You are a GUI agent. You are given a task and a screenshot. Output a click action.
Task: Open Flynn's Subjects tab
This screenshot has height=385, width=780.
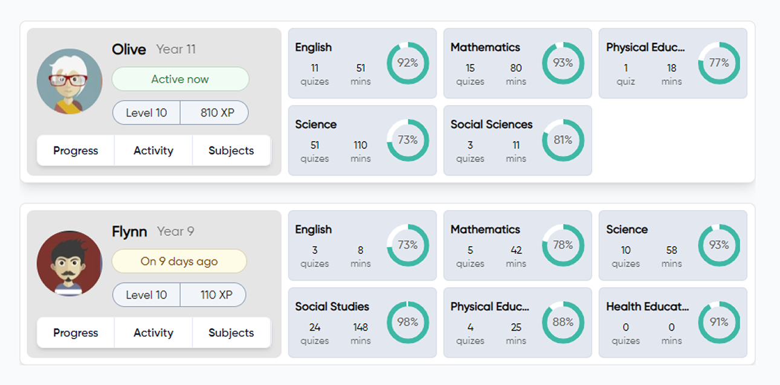(231, 333)
